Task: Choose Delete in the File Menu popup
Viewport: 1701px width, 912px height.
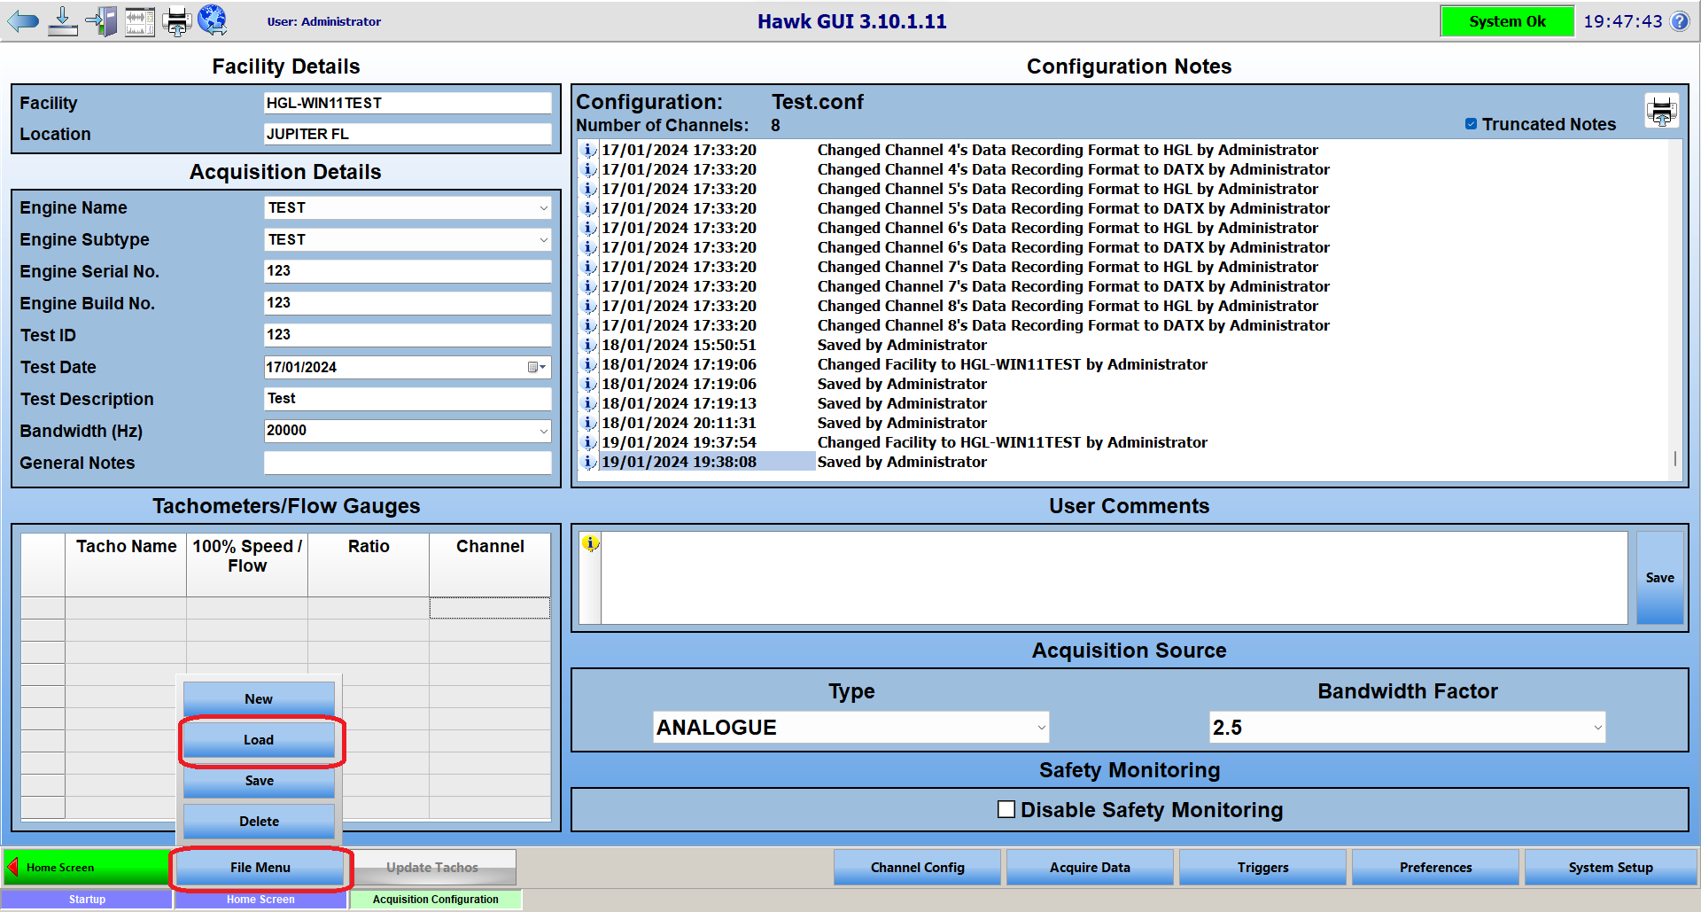Action: [259, 822]
